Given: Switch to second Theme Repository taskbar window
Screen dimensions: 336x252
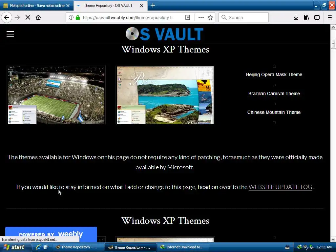Looking at the screenshot, I should coord(131,247).
